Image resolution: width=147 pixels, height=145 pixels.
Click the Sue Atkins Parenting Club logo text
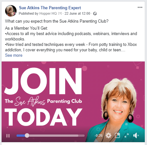tap(43, 101)
